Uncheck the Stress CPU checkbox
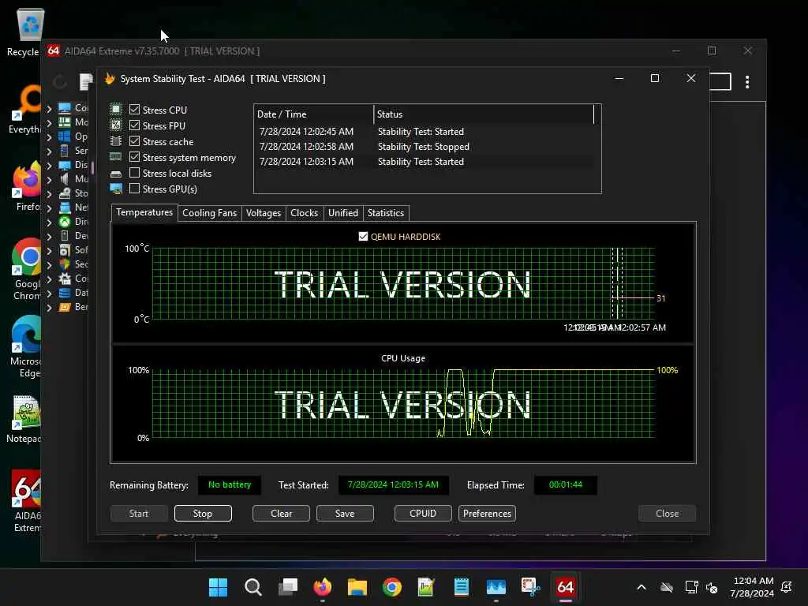Viewport: 808px width, 606px height. (134, 109)
